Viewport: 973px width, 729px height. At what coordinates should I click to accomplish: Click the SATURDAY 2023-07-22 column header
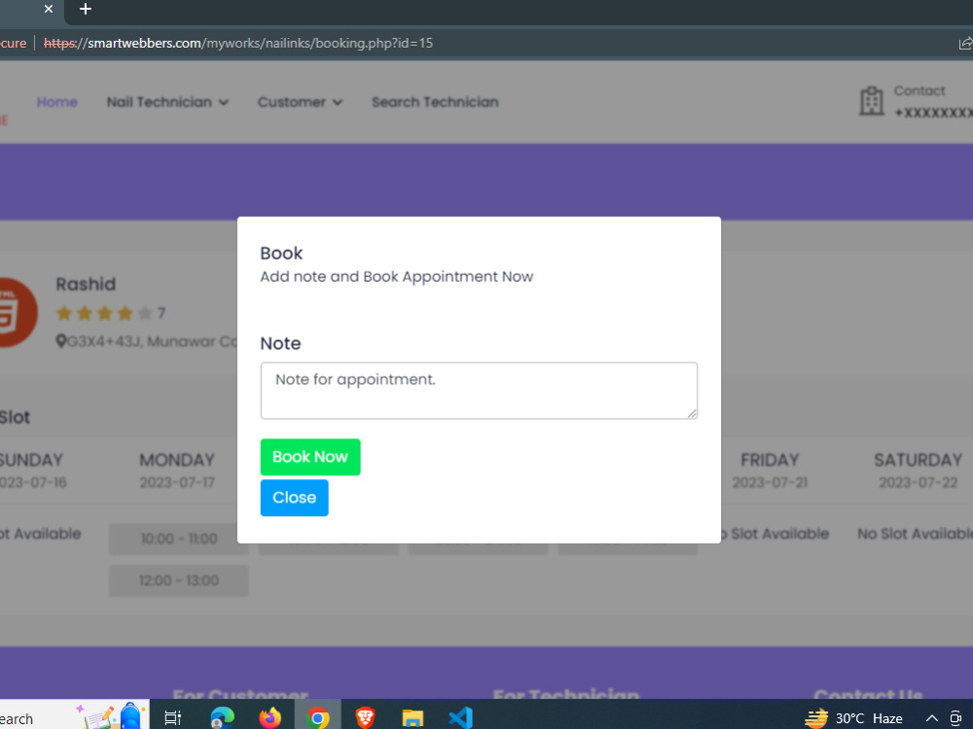[919, 470]
